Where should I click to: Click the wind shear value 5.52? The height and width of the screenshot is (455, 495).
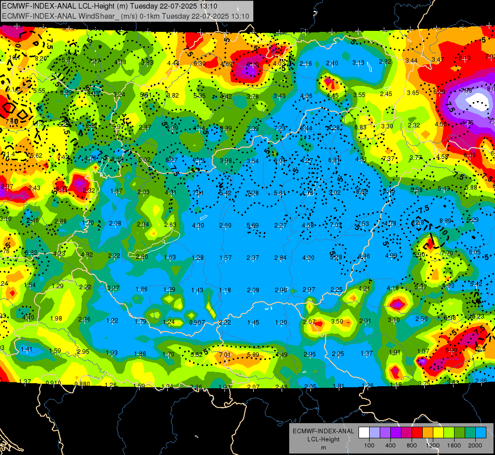196,354
